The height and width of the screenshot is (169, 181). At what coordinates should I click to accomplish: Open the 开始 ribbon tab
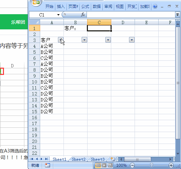[49, 7]
